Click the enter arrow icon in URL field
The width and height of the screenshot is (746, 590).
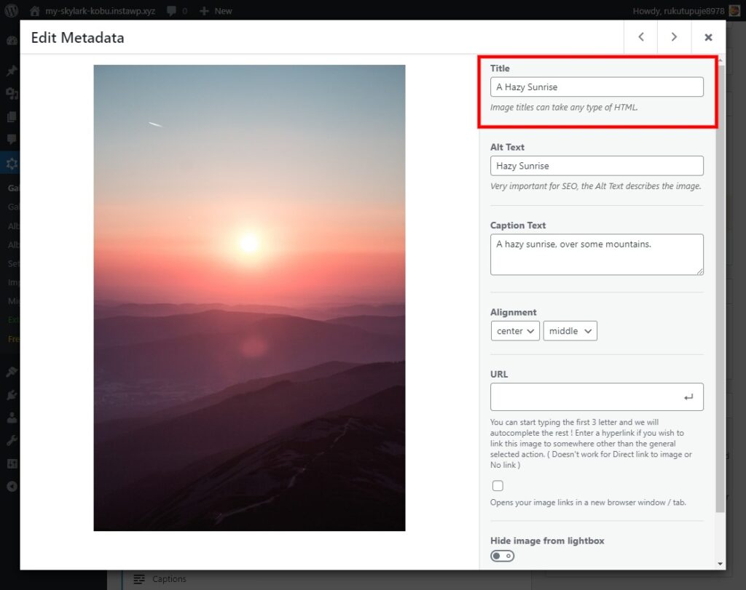(688, 397)
